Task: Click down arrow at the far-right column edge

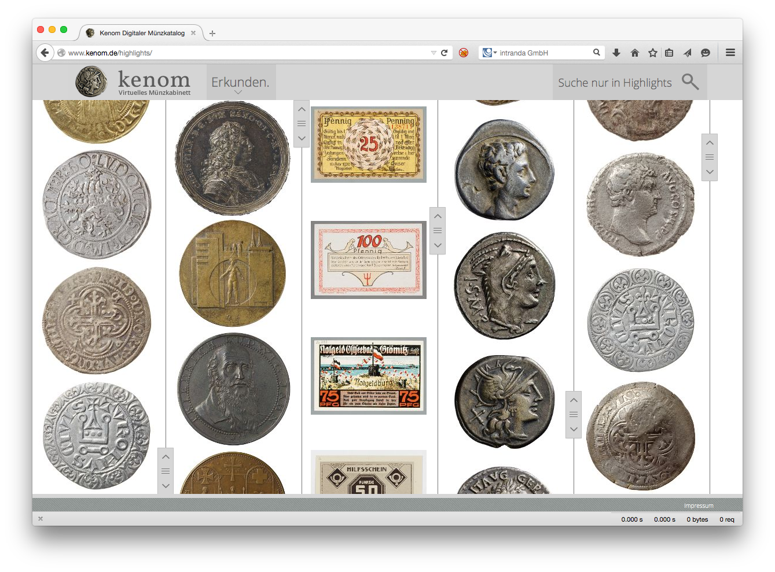Action: 710,172
